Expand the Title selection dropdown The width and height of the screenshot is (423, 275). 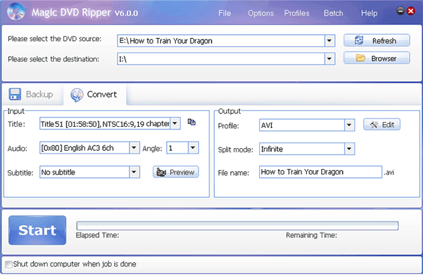175,123
